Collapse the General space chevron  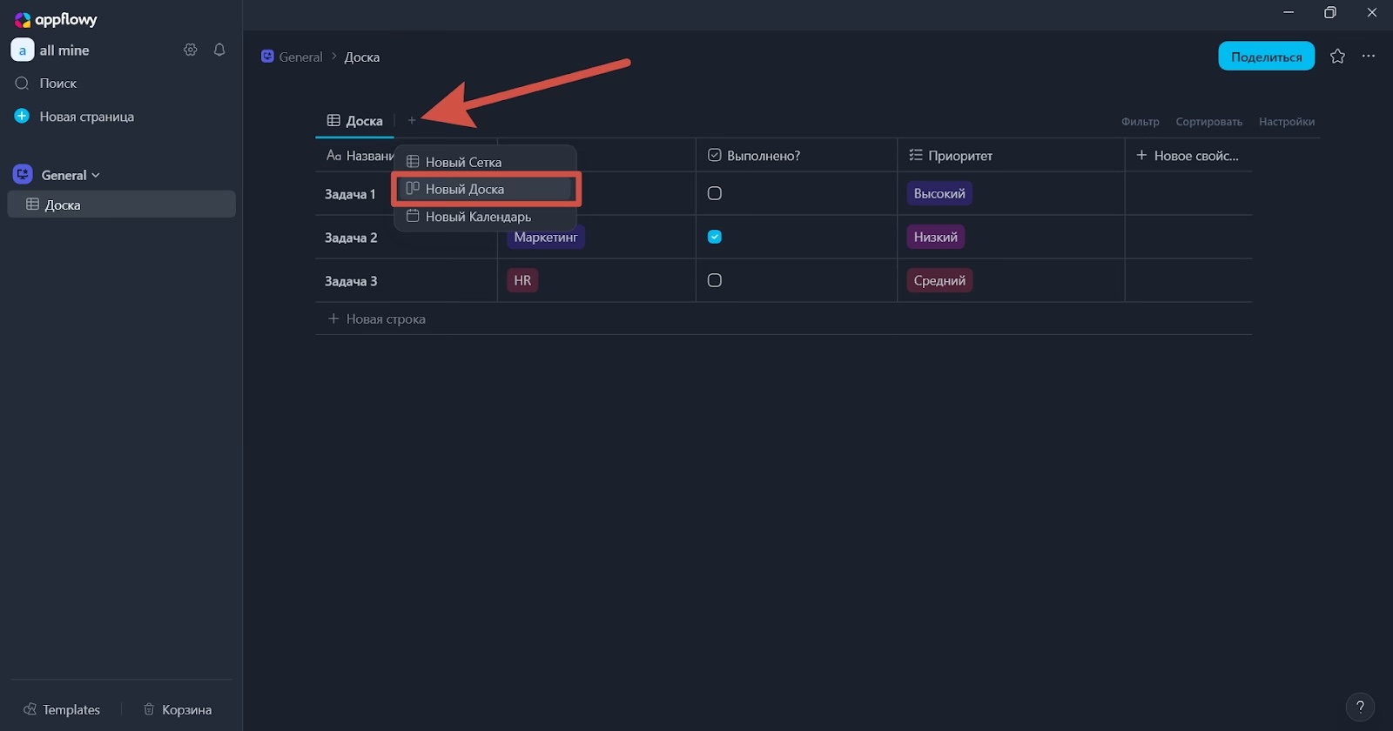(x=96, y=175)
